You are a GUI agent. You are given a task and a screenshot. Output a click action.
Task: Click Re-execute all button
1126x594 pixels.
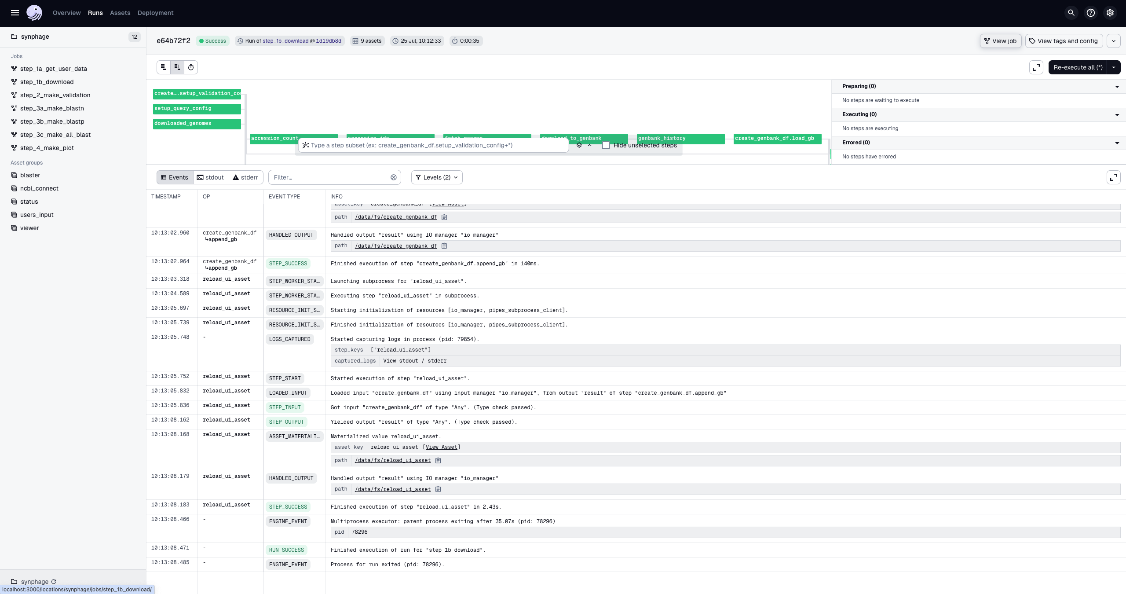[1078, 67]
